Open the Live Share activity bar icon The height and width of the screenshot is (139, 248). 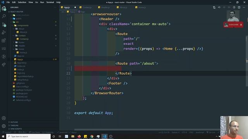tap(4, 64)
